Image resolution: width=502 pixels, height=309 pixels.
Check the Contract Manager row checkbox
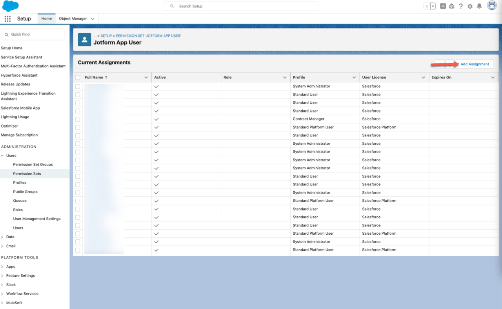click(x=78, y=119)
